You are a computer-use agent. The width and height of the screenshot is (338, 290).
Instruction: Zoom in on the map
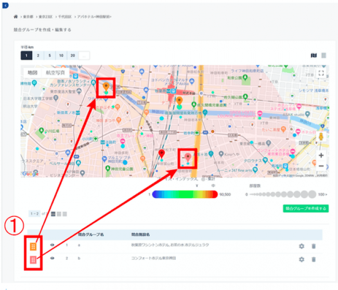click(321, 155)
